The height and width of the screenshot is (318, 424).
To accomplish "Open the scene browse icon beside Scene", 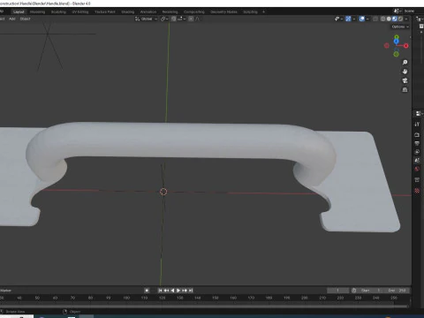I will coord(397,11).
